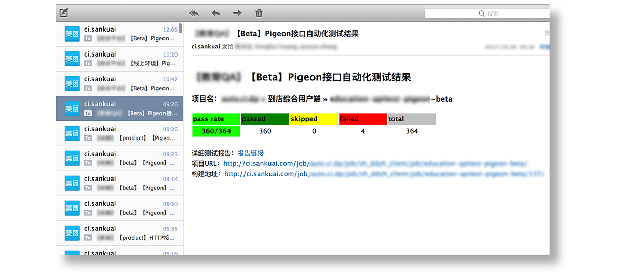623x276 pixels.
Task: Open the 09:14 beta Pigeon email
Action: (x=119, y=183)
